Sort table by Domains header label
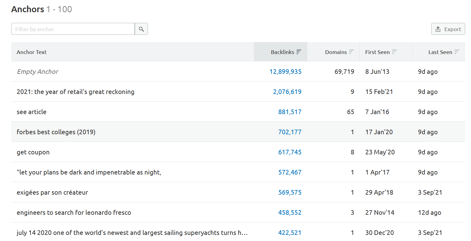471x241 pixels. [336, 52]
